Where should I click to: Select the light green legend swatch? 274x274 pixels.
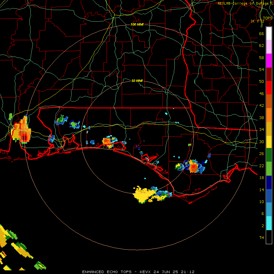269,169
